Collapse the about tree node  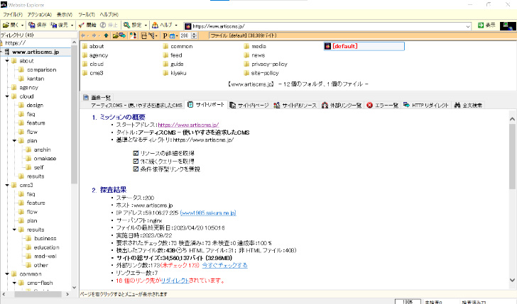pos(7,61)
